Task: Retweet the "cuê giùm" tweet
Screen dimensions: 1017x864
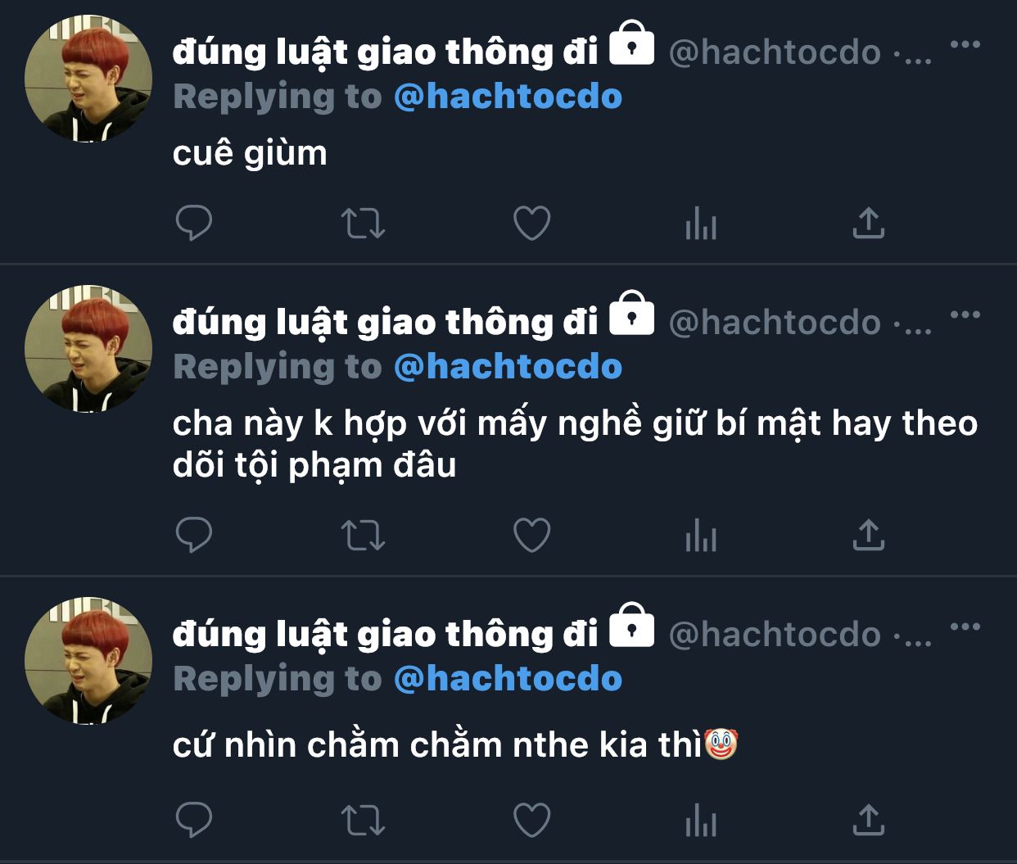Action: point(363,224)
